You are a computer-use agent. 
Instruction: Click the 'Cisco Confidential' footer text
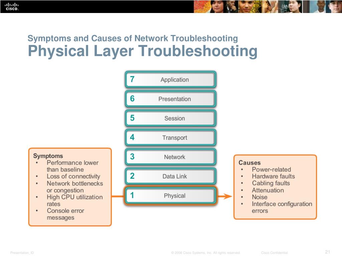[x=275, y=253]
